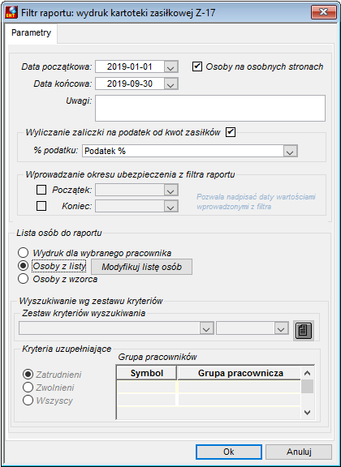Click the employee group scrollbar down arrow
This screenshot has width=341, height=467.
tap(307, 413)
